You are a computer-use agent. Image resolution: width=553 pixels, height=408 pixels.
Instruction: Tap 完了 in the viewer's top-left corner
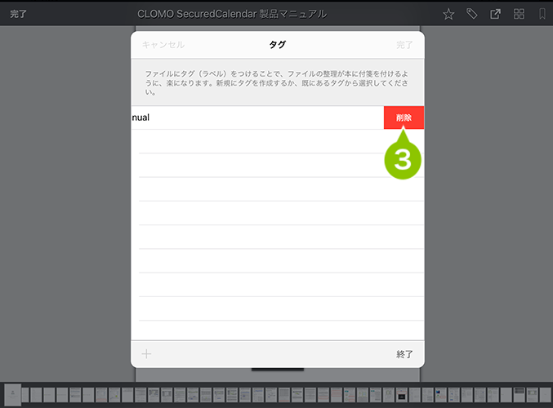18,14
